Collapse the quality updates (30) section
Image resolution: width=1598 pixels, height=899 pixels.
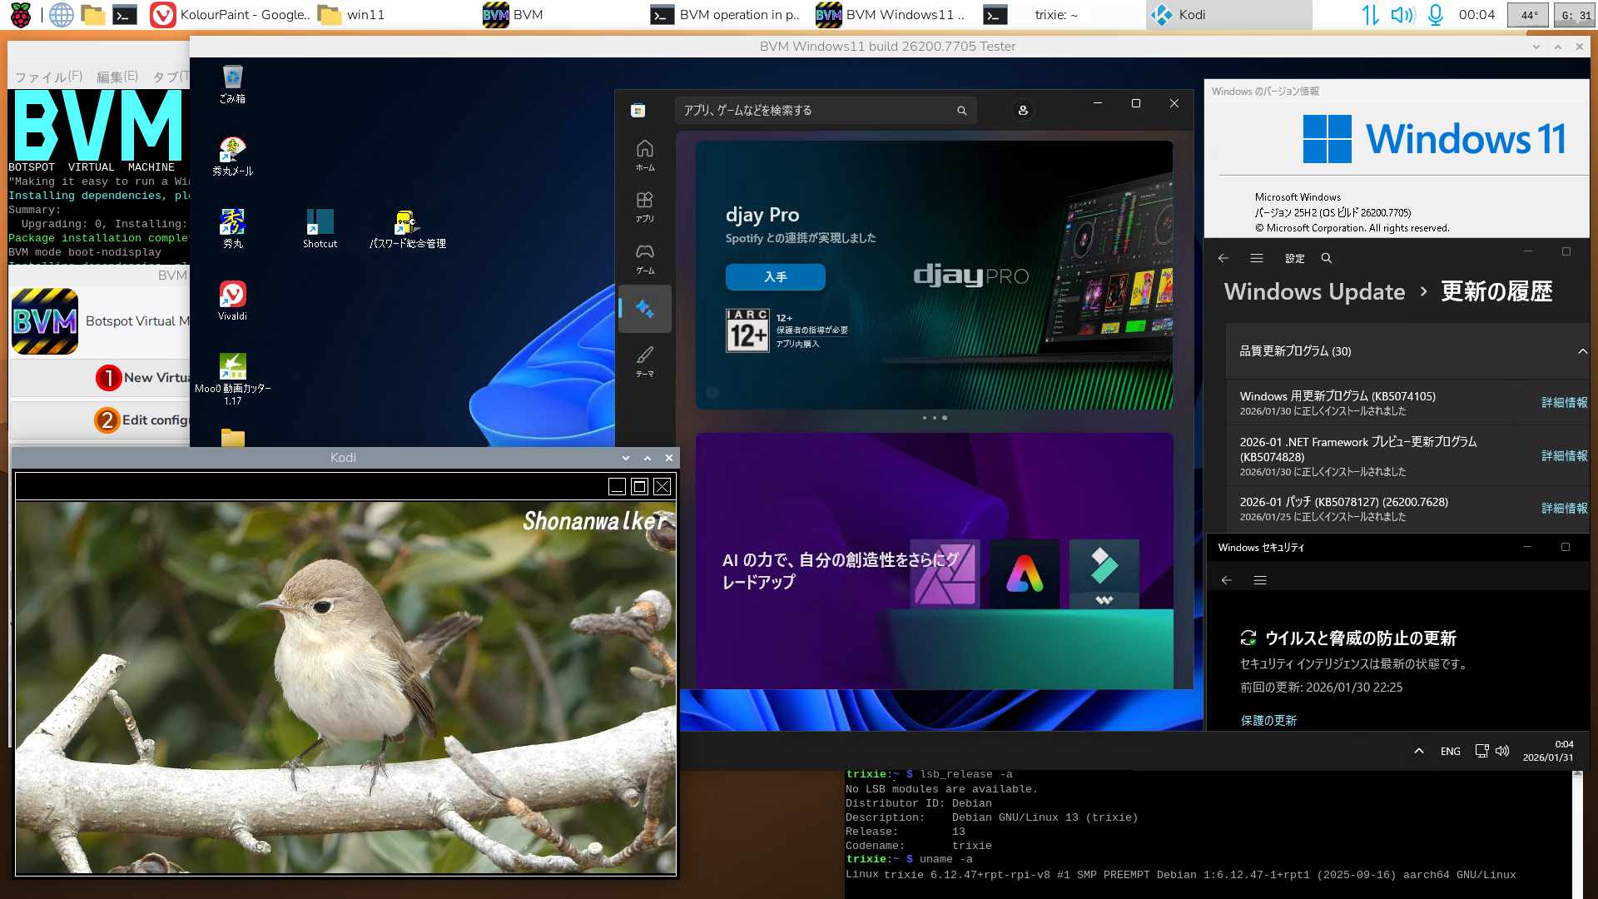click(x=1581, y=351)
